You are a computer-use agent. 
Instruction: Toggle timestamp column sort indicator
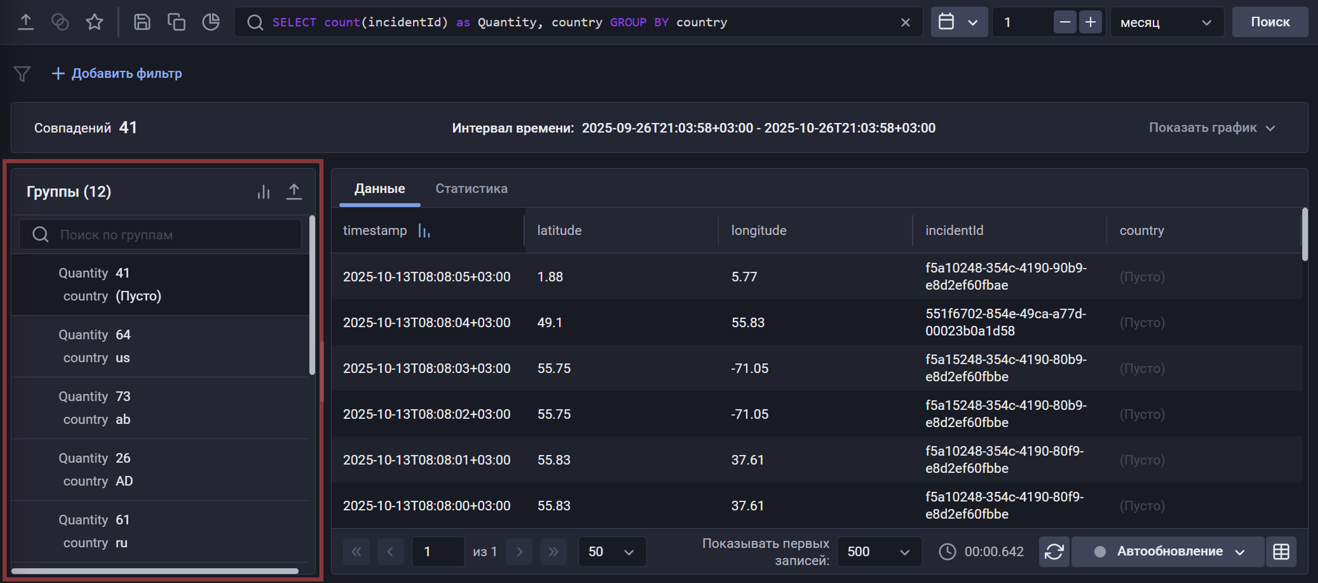tap(424, 231)
